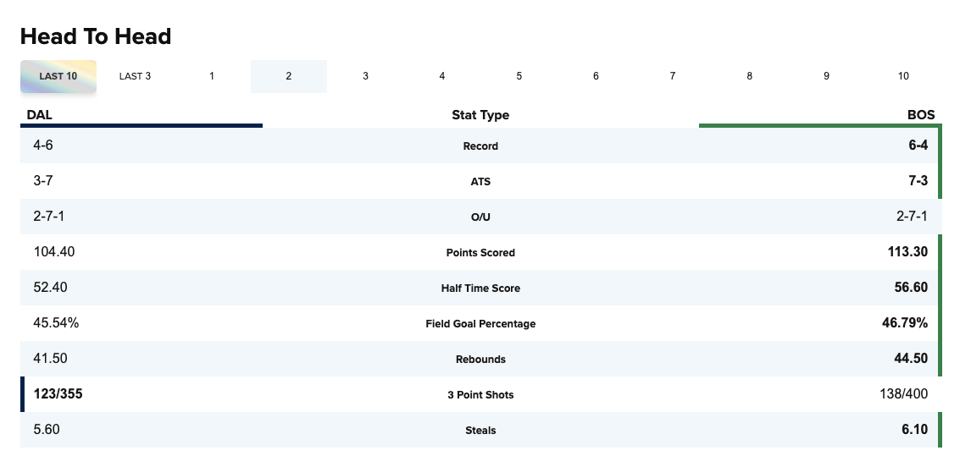The image size is (971, 467).
Task: Choose game tab 3
Action: tap(365, 76)
